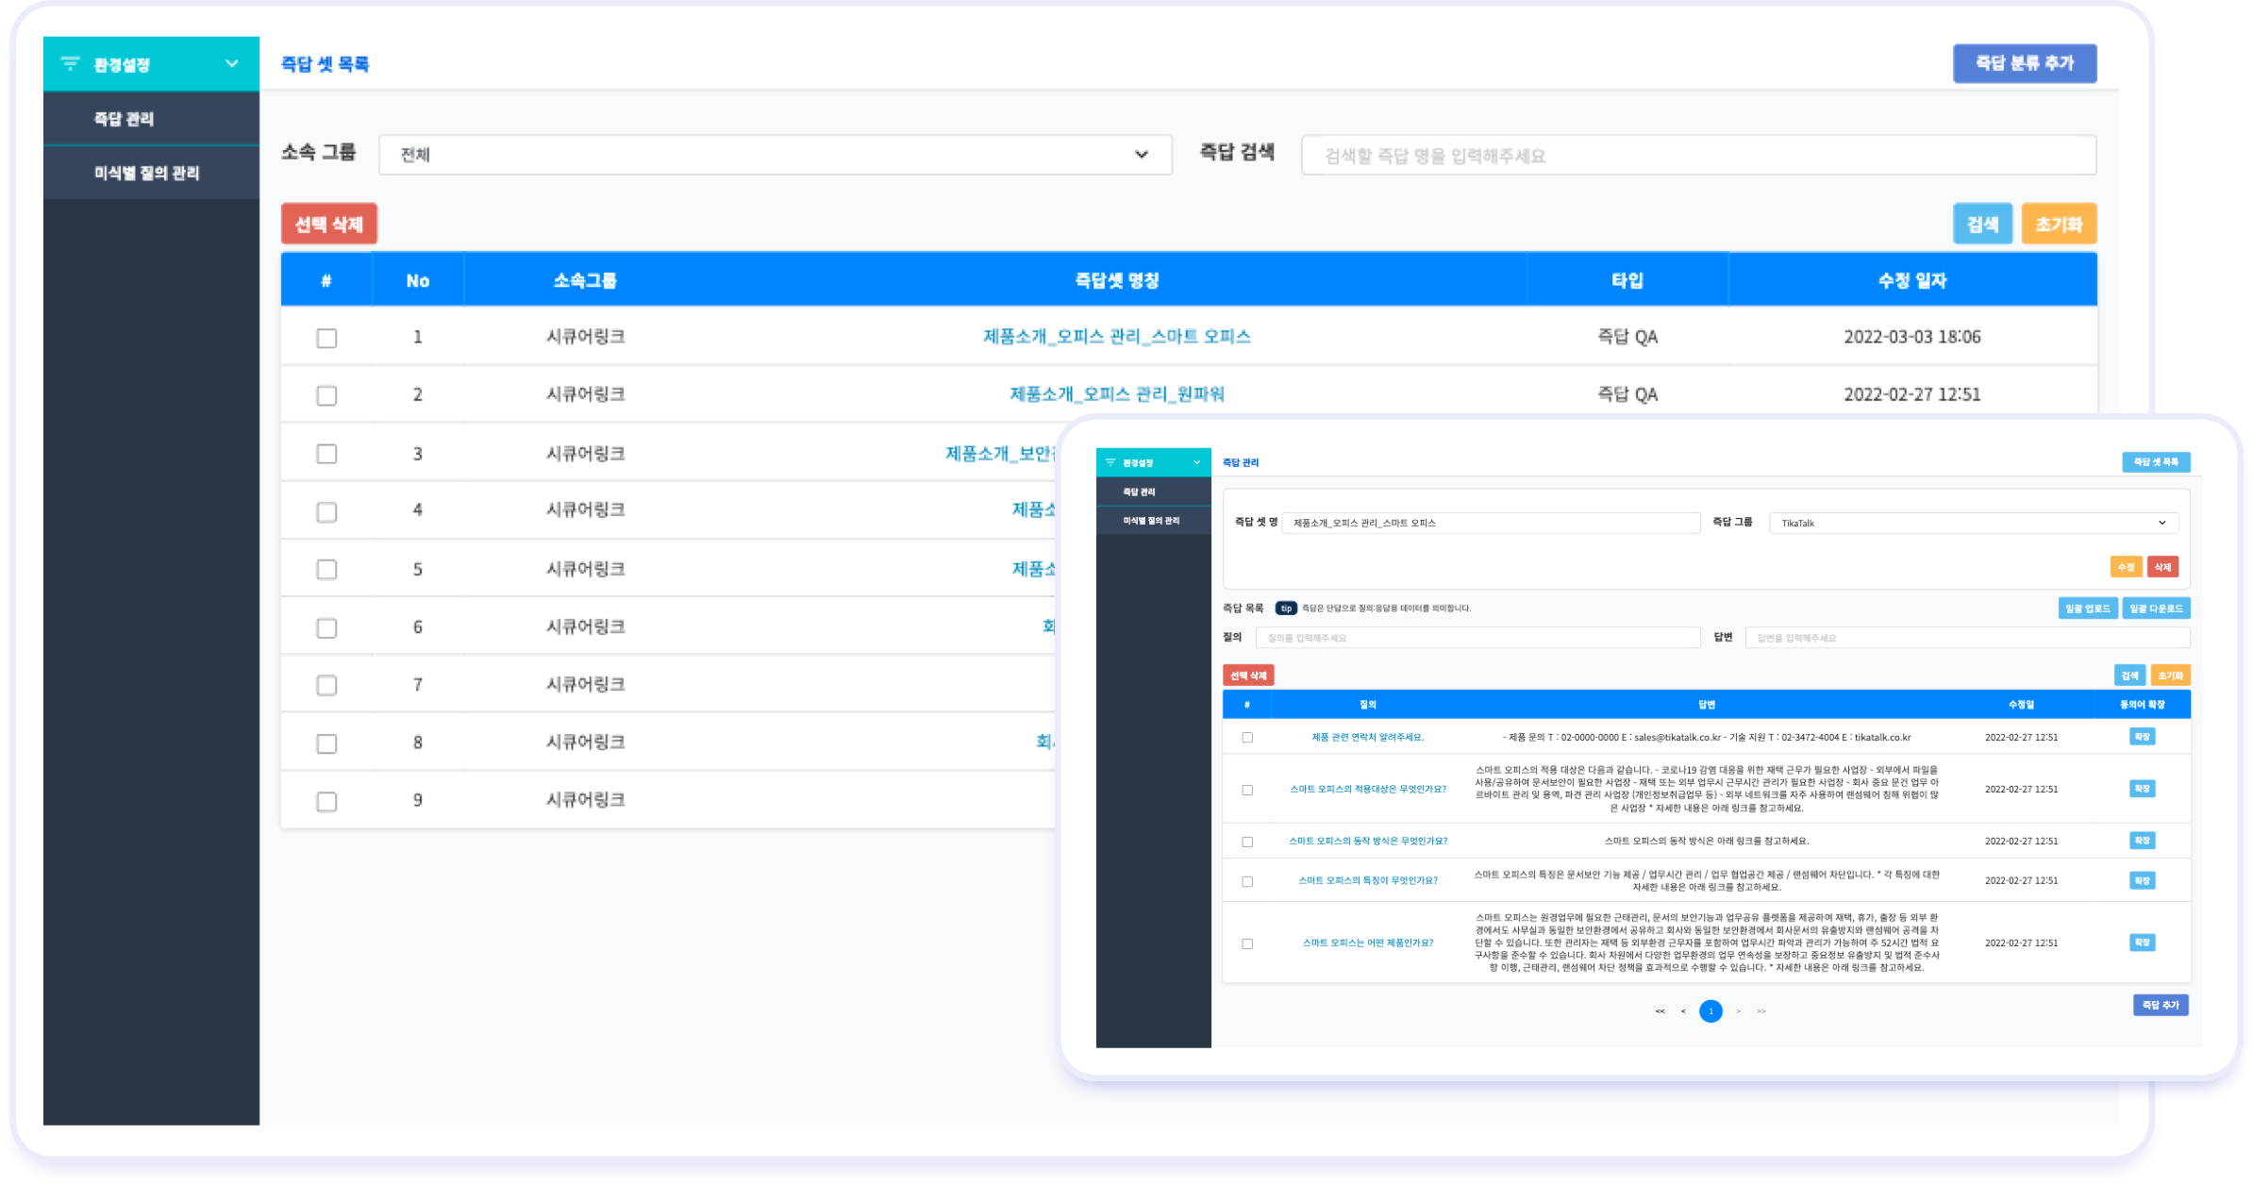Open 미식별 질의 관리 menu in front window sidebar
2253x1185 pixels.
(x=1153, y=521)
